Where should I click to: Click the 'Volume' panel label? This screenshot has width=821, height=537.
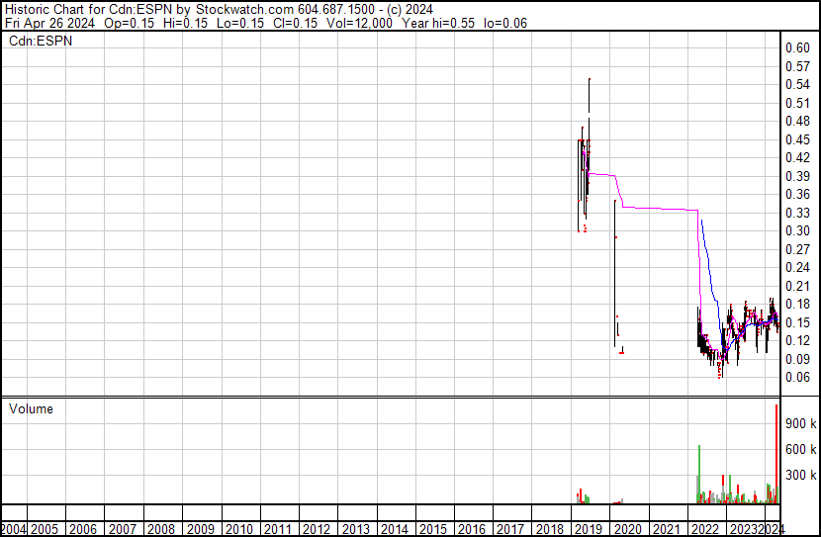tap(31, 408)
